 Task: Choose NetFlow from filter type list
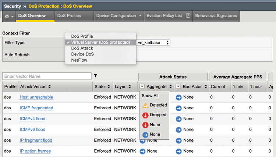[x=79, y=60]
